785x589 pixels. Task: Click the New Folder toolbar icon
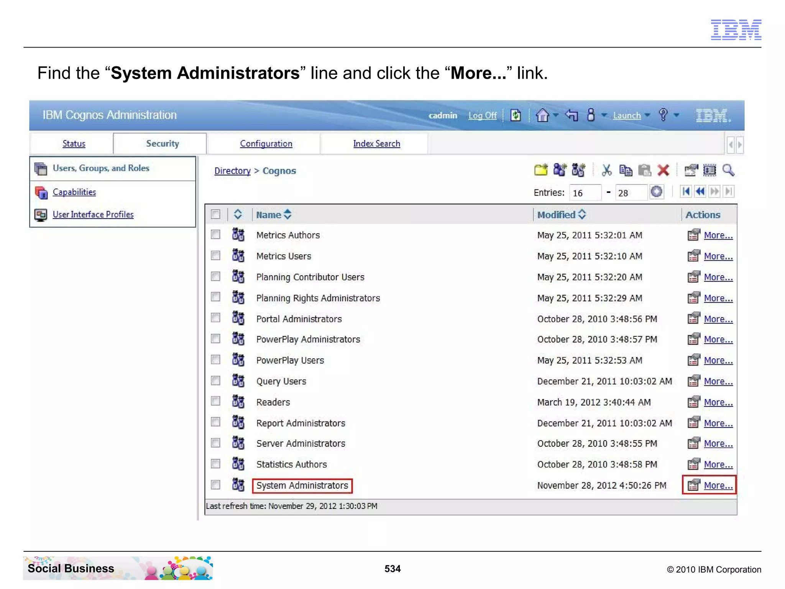(541, 170)
